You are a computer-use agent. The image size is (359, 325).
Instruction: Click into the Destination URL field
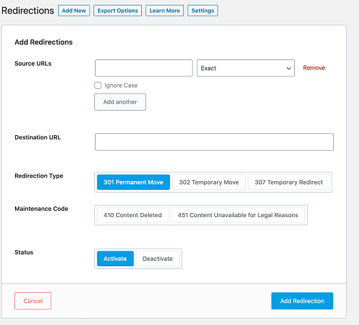tap(214, 142)
